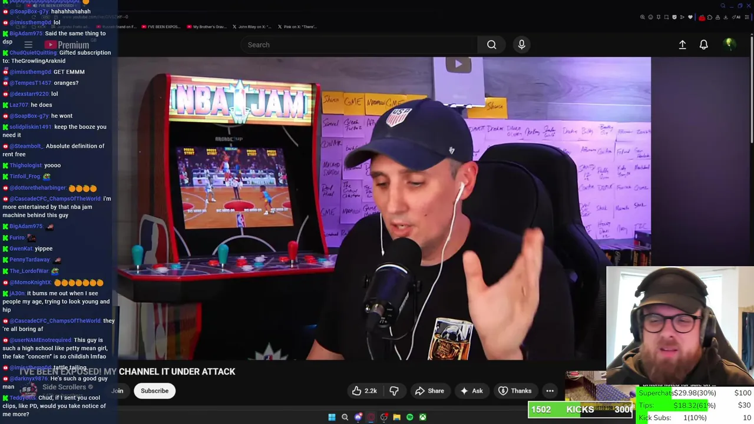Open the more actions ellipsis menu
The height and width of the screenshot is (424, 754).
[x=550, y=391]
